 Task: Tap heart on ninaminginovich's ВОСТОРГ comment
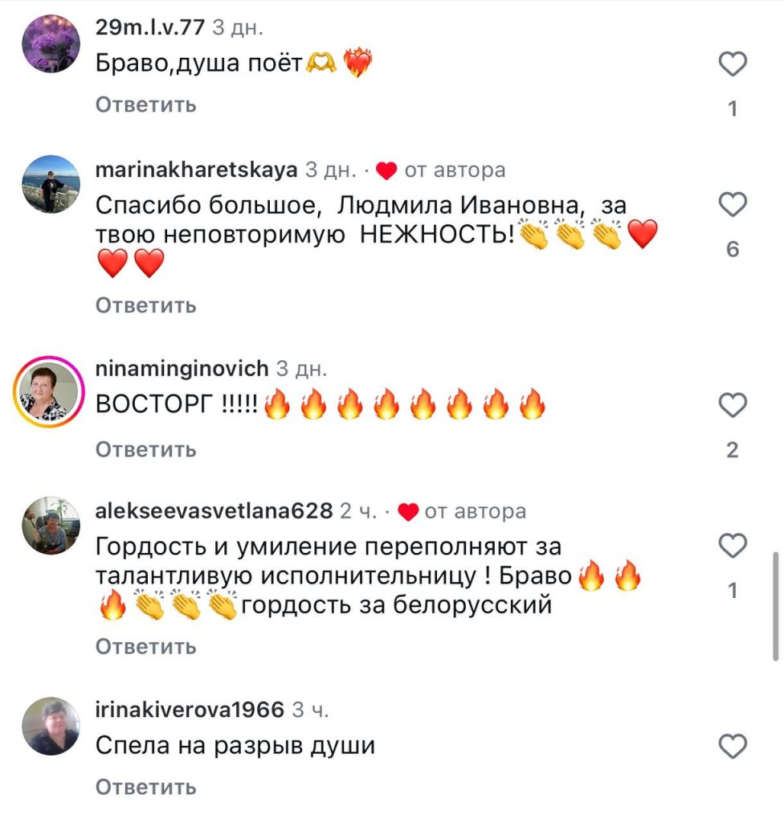click(733, 405)
